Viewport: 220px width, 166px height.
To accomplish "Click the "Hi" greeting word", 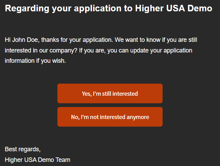I will coord(8,40).
